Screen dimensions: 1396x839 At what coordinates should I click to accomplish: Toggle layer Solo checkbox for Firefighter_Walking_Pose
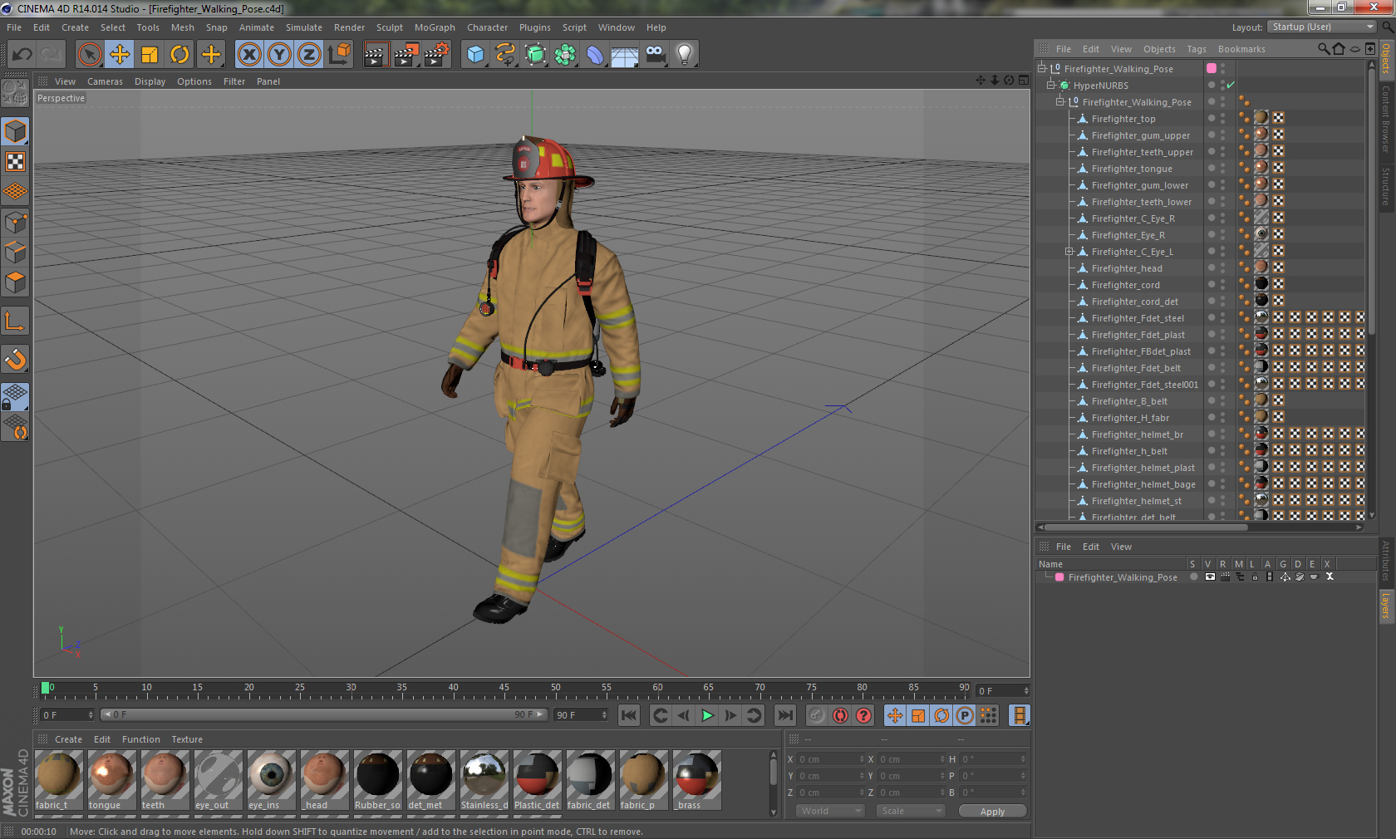(x=1194, y=577)
